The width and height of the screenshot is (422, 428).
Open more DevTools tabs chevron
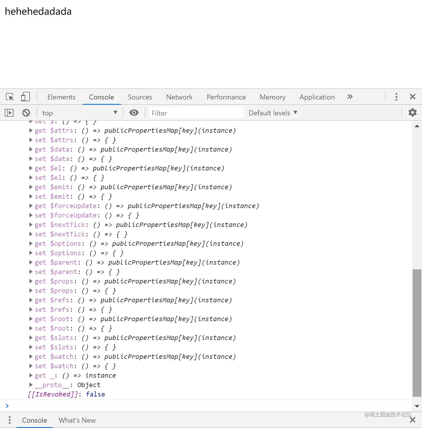pos(350,97)
